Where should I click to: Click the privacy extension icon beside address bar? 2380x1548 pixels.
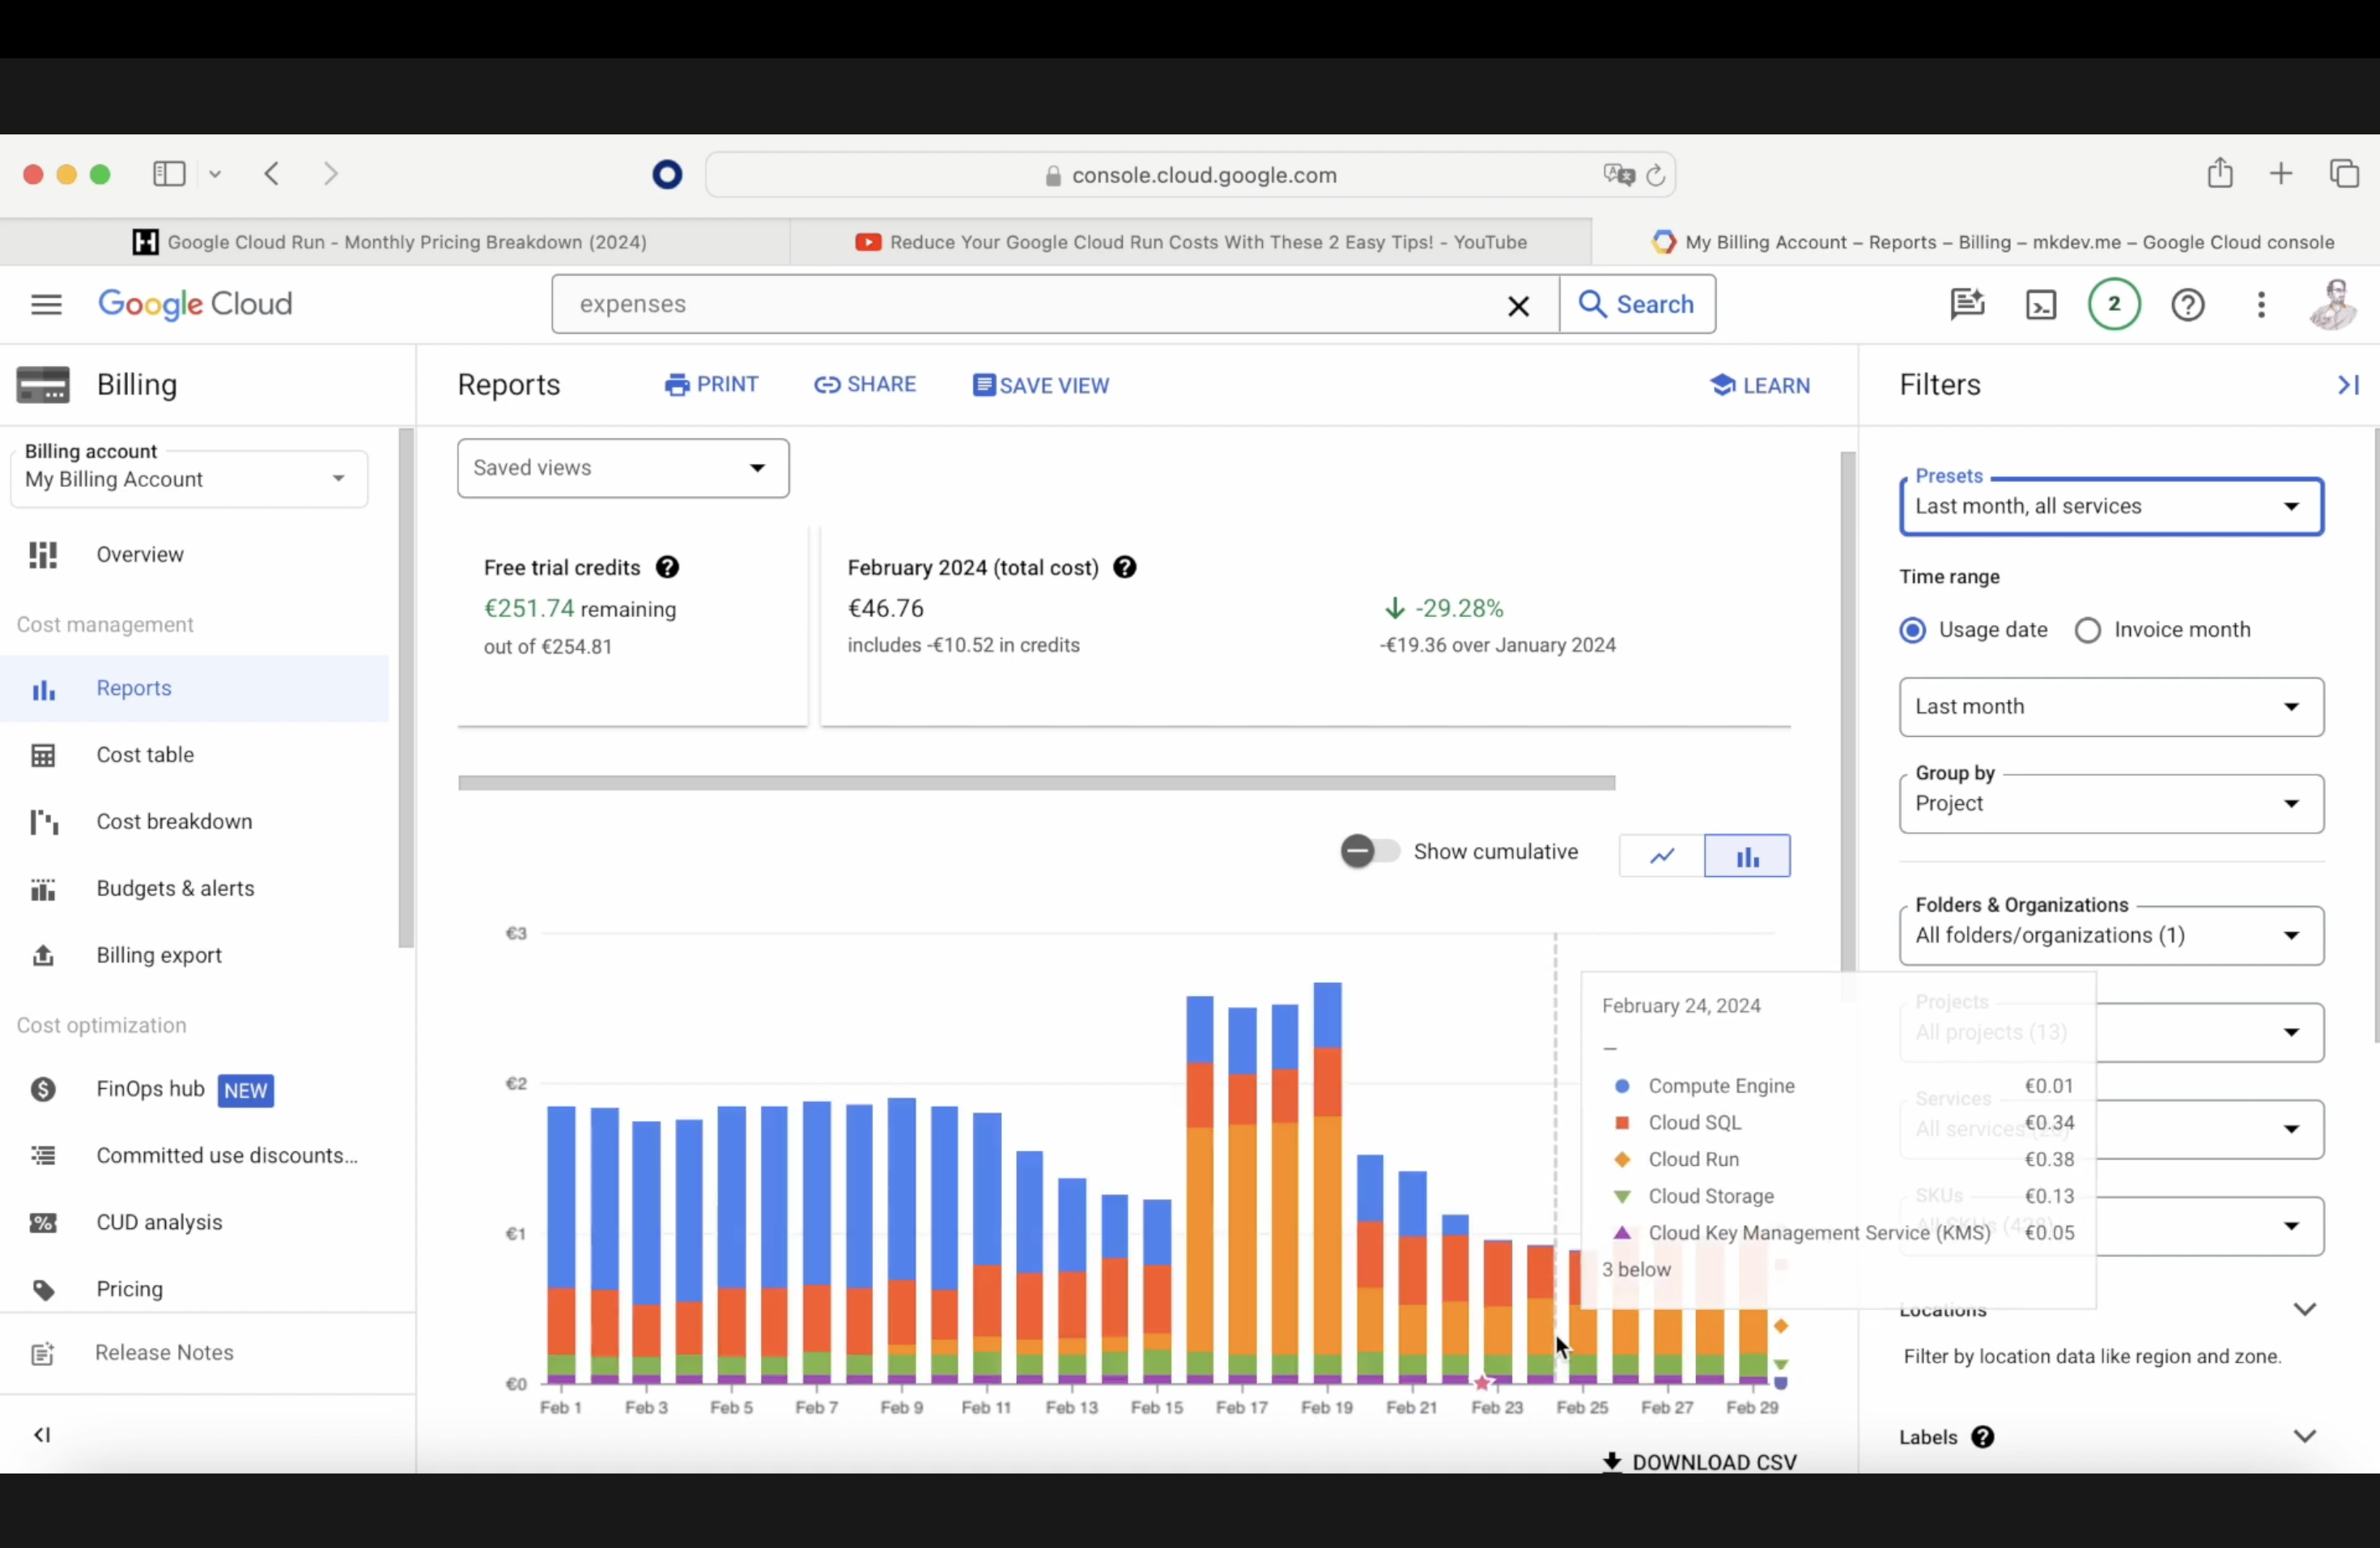tap(667, 175)
